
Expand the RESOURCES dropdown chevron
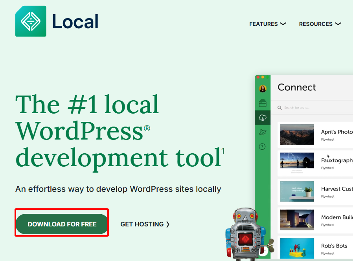click(338, 24)
